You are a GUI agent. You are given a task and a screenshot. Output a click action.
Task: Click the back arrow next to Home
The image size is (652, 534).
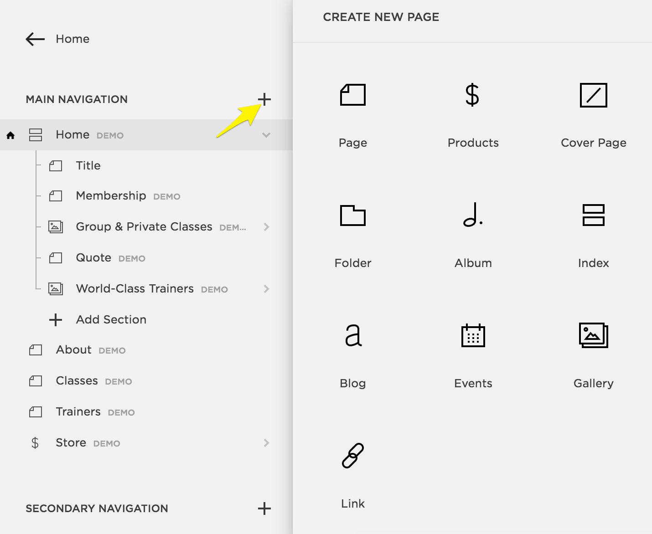pyautogui.click(x=35, y=39)
